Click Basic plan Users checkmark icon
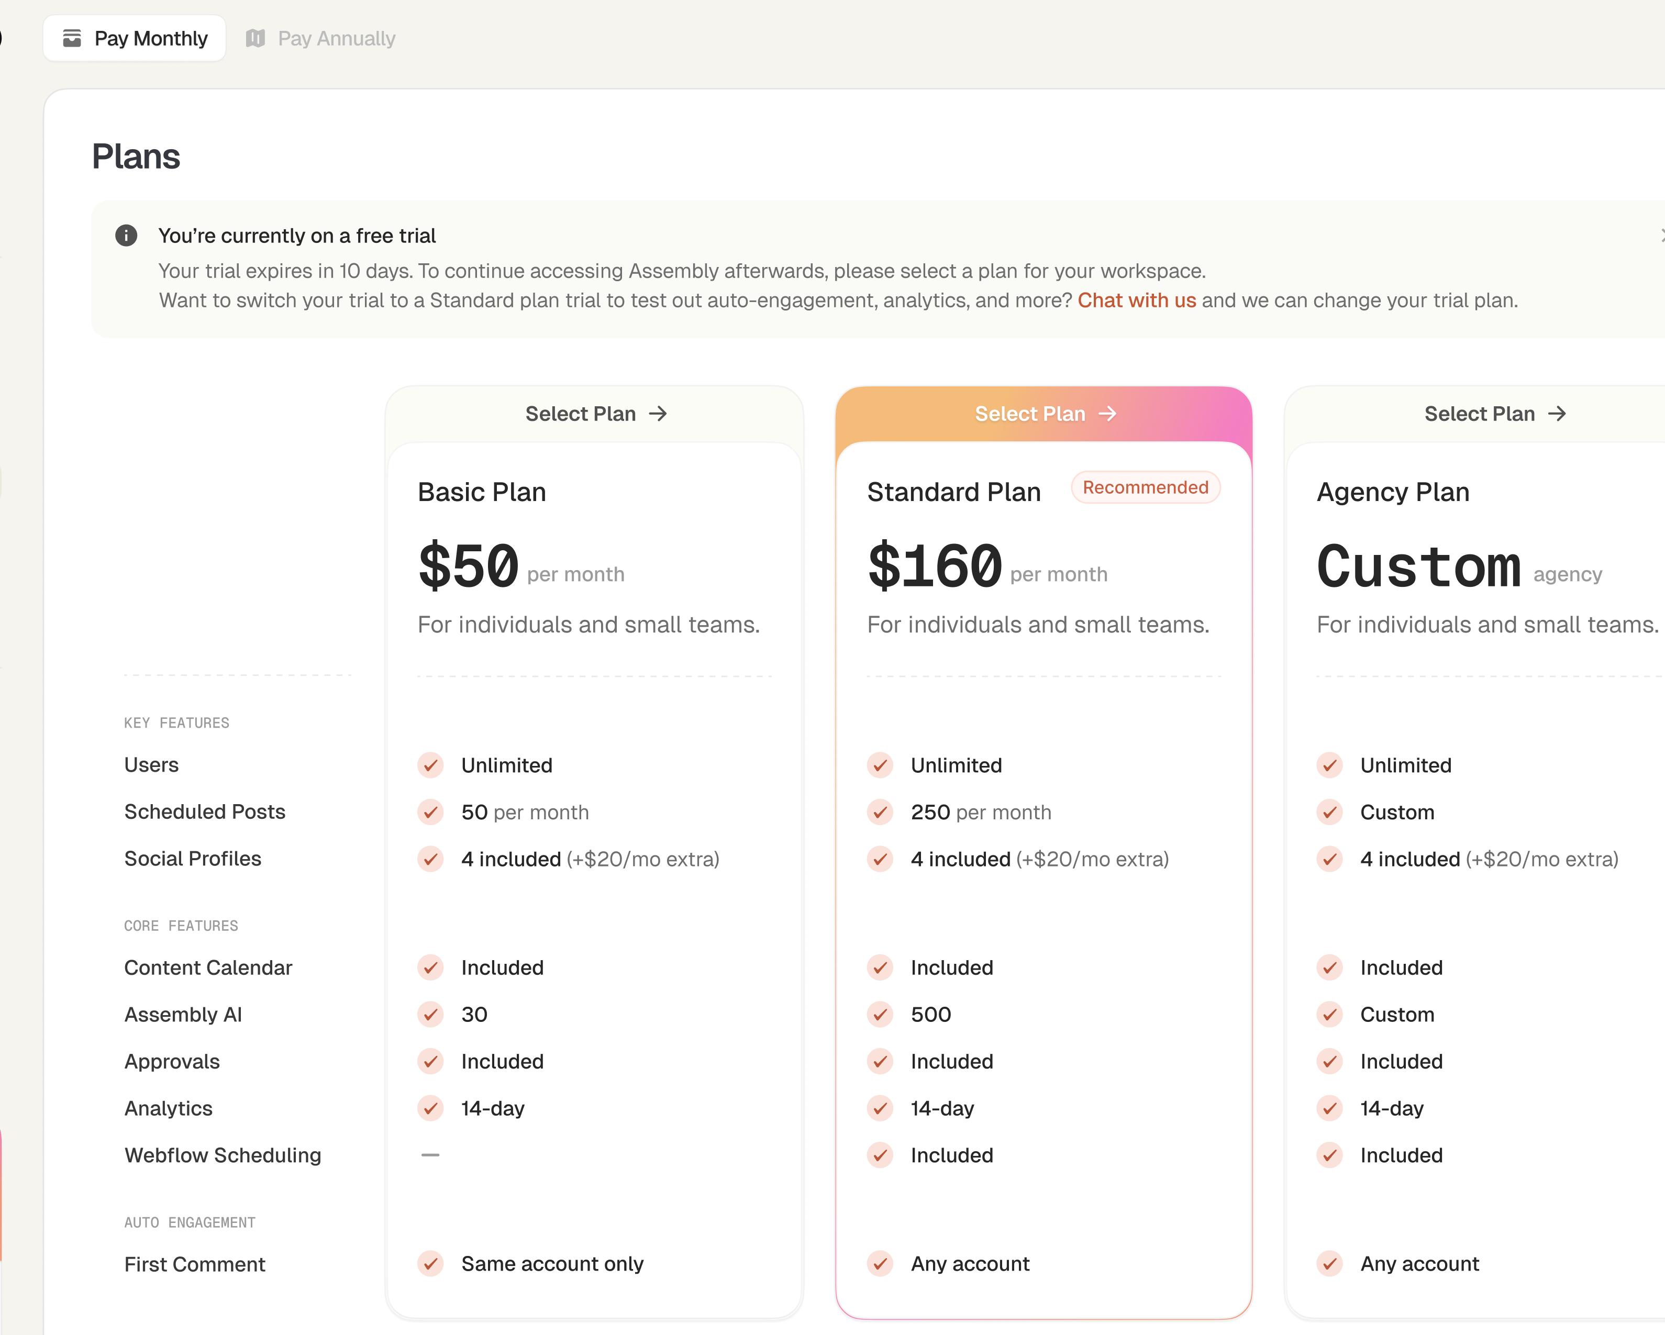The width and height of the screenshot is (1665, 1335). [x=430, y=765]
